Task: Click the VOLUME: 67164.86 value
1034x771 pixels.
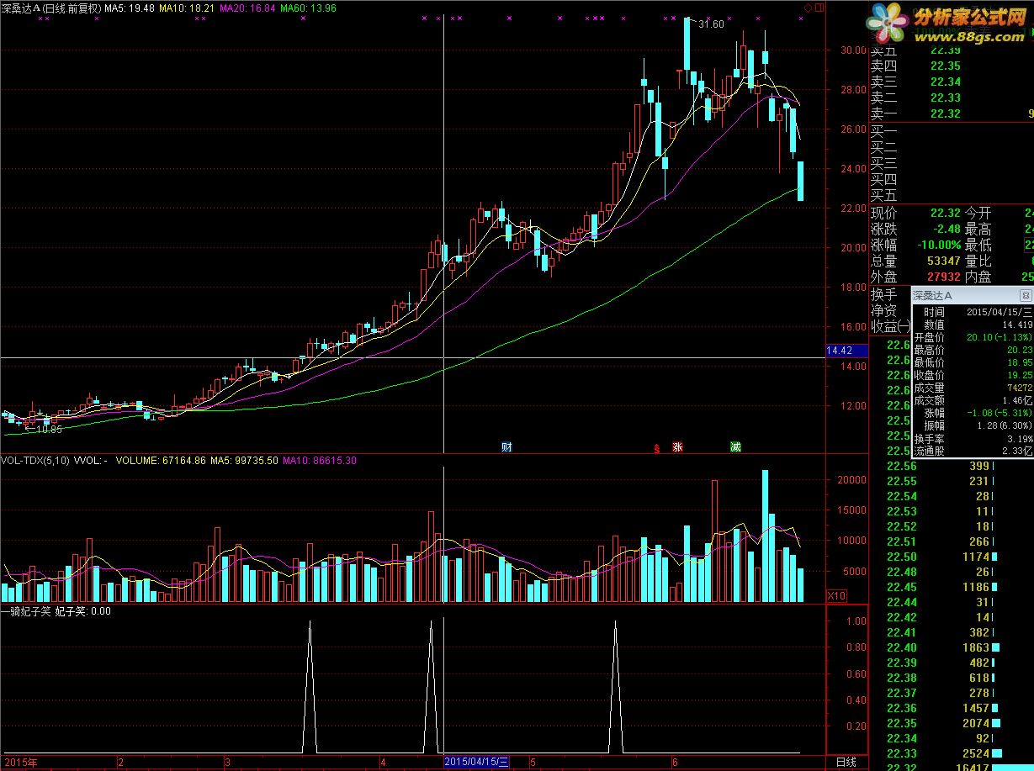Action: 161,461
